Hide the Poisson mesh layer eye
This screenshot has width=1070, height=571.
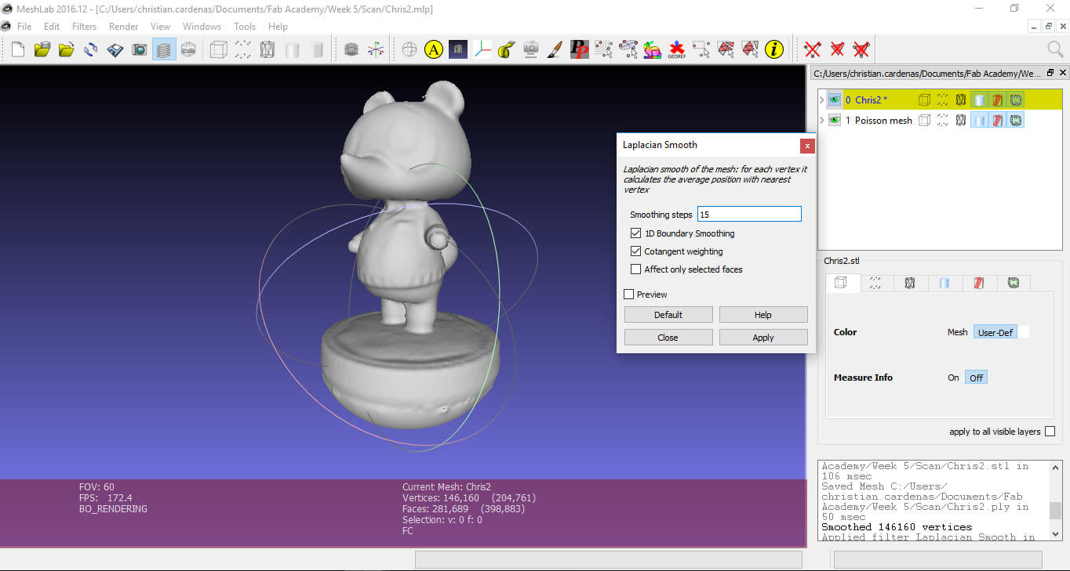coord(834,120)
